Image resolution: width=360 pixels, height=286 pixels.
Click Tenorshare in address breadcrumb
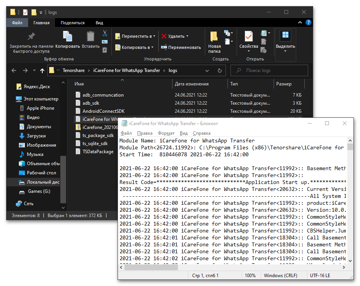coord(73,70)
